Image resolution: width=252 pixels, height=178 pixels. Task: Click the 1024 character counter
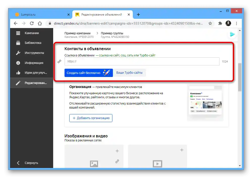click(225, 61)
